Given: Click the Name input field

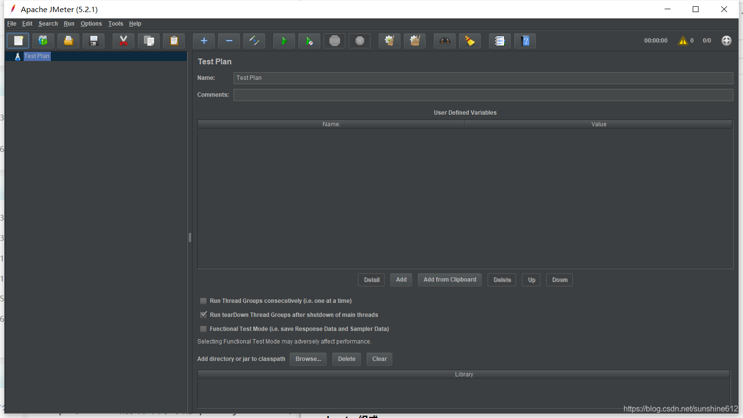Looking at the screenshot, I should pyautogui.click(x=483, y=78).
